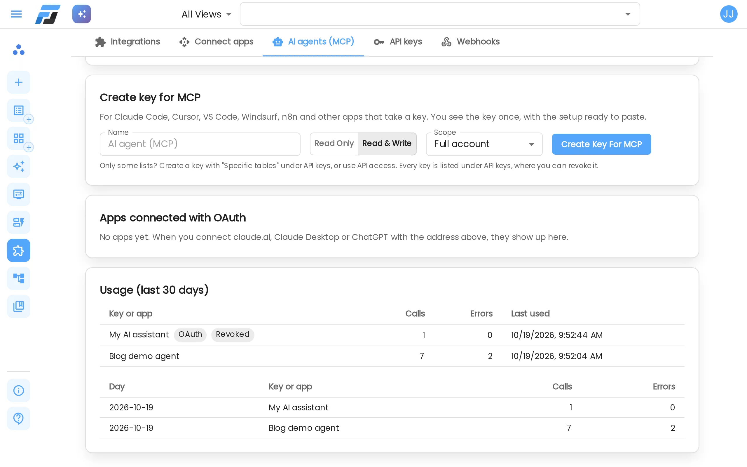The height and width of the screenshot is (467, 747).
Task: Open the AI sparkles sidebar icon
Action: click(18, 166)
